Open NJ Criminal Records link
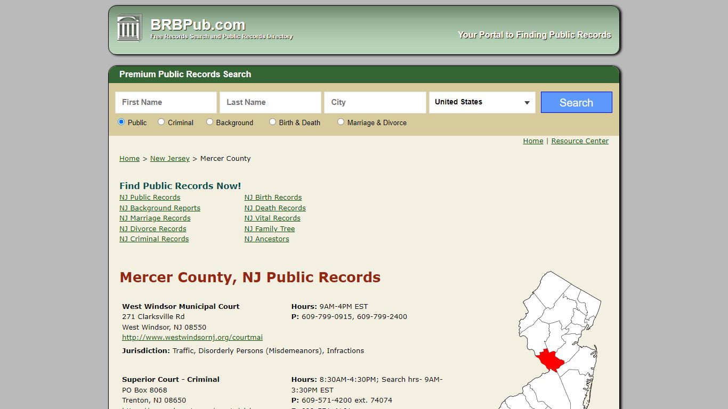This screenshot has height=409, width=728. pyautogui.click(x=154, y=239)
